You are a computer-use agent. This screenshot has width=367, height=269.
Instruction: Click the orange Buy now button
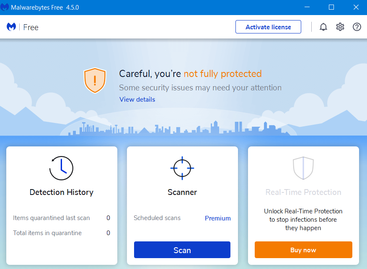click(x=303, y=250)
